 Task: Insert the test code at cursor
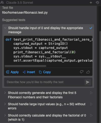(x=29, y=72)
